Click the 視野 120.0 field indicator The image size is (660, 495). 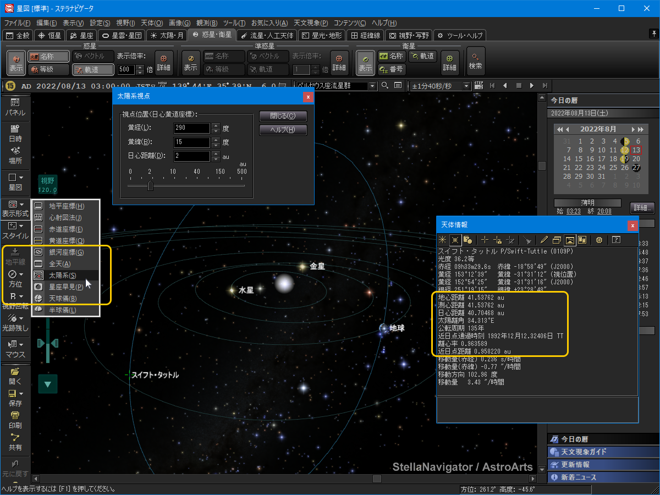coord(48,185)
